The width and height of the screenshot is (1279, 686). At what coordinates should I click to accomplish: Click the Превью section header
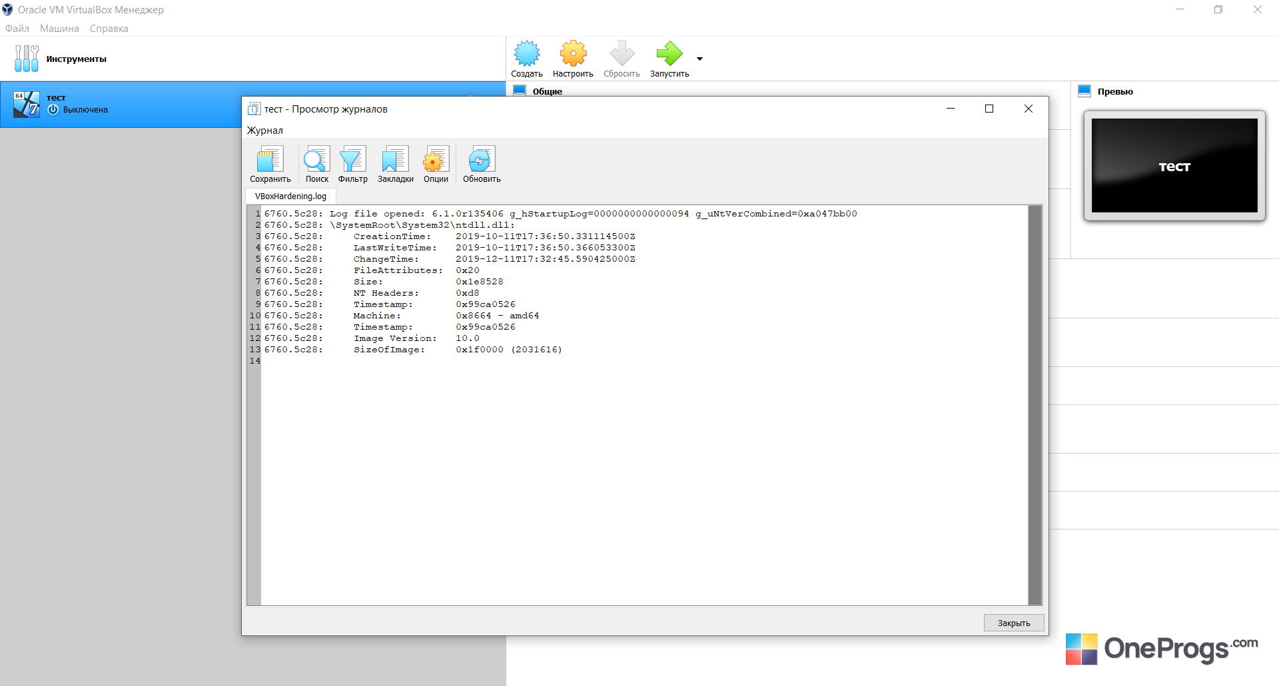[x=1115, y=91]
